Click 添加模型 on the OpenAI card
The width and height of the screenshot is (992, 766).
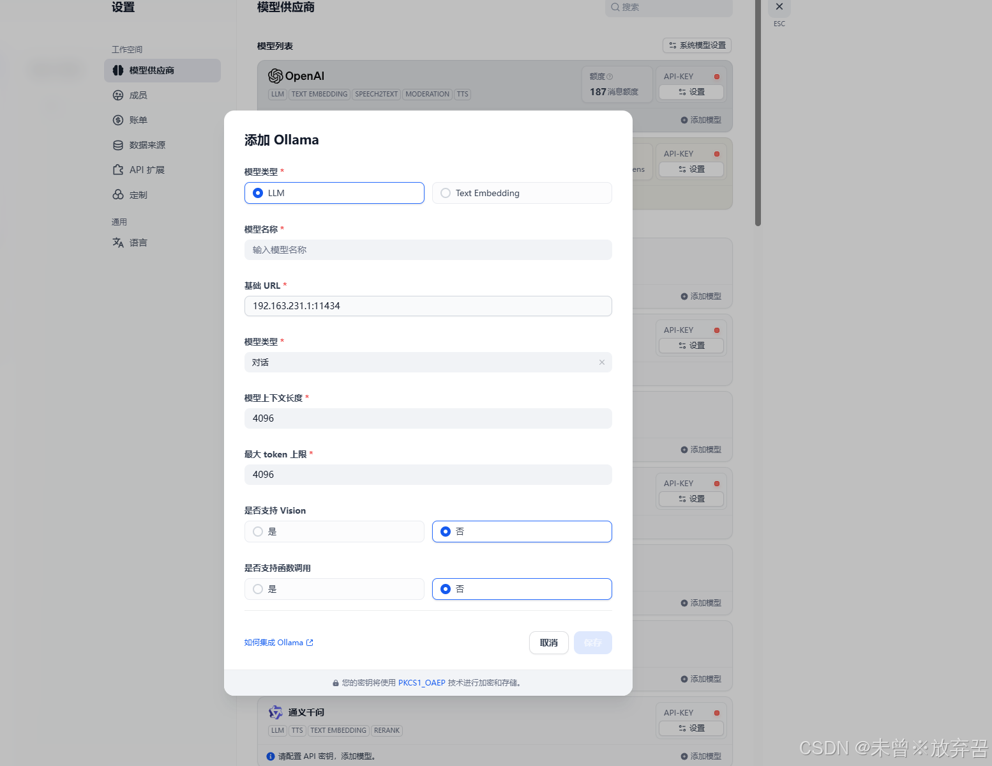[x=701, y=120]
